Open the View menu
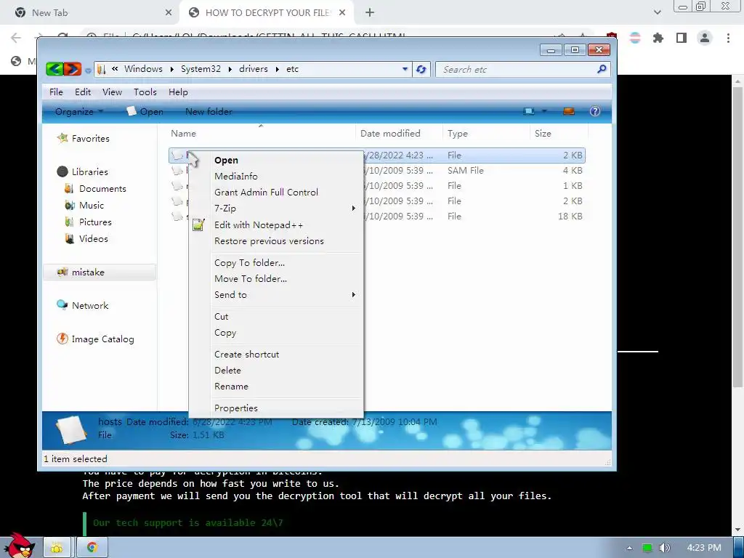 tap(112, 92)
